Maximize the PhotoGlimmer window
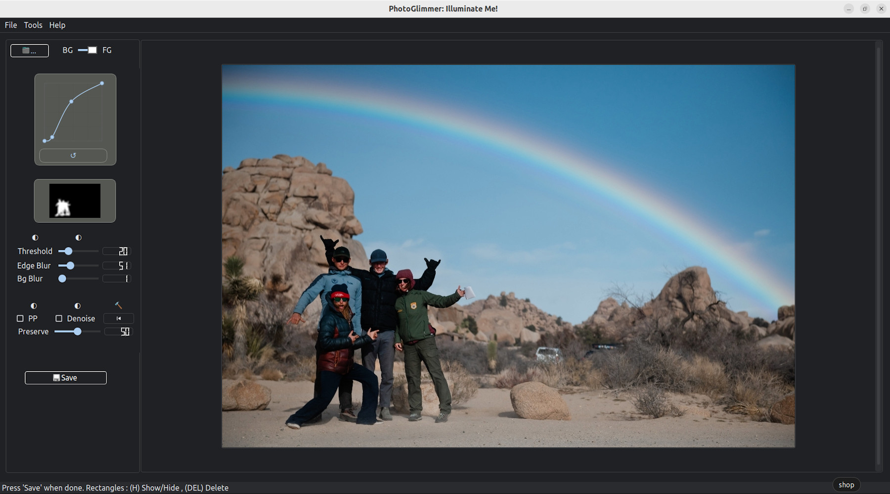Viewport: 890px width, 494px height. [x=865, y=9]
